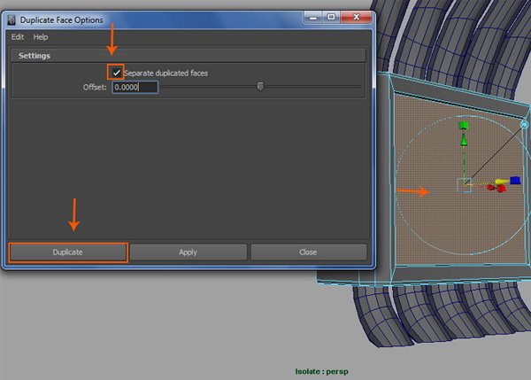Click the Offset value input field

135,87
